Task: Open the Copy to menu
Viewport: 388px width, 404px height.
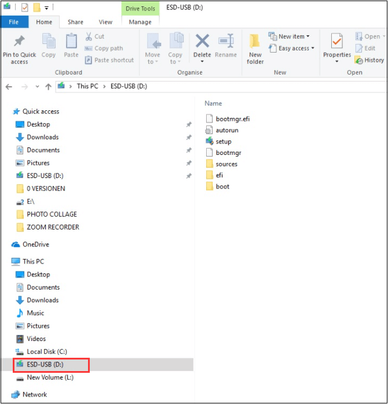Action: (x=175, y=49)
